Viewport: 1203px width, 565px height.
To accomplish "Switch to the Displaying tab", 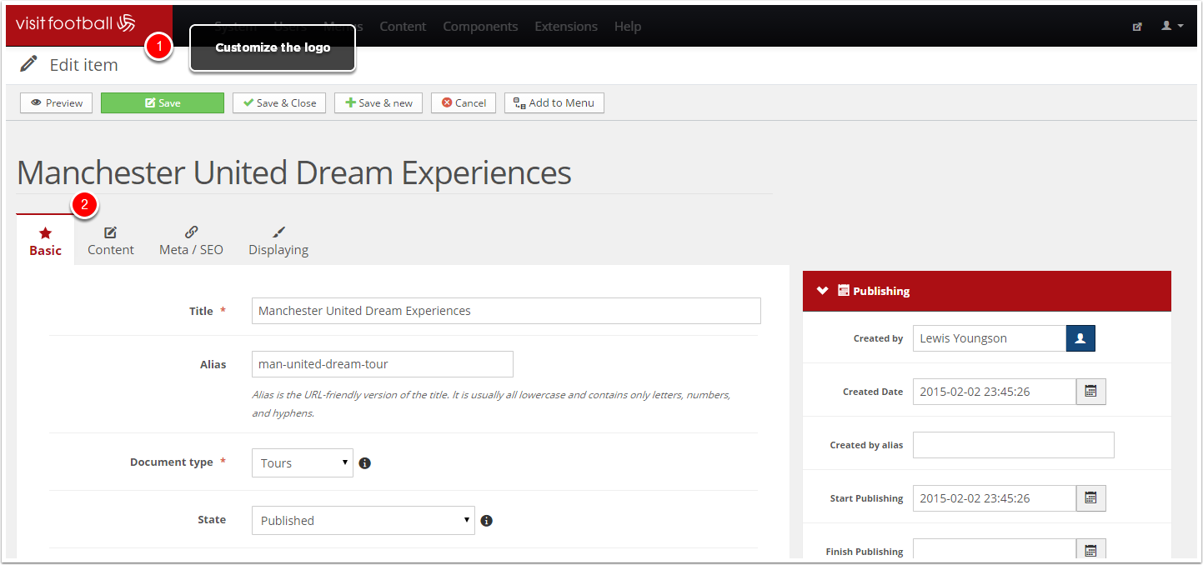I will pyautogui.click(x=278, y=241).
